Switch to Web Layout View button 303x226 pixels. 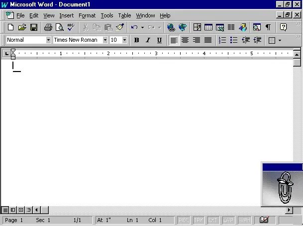click(13, 210)
